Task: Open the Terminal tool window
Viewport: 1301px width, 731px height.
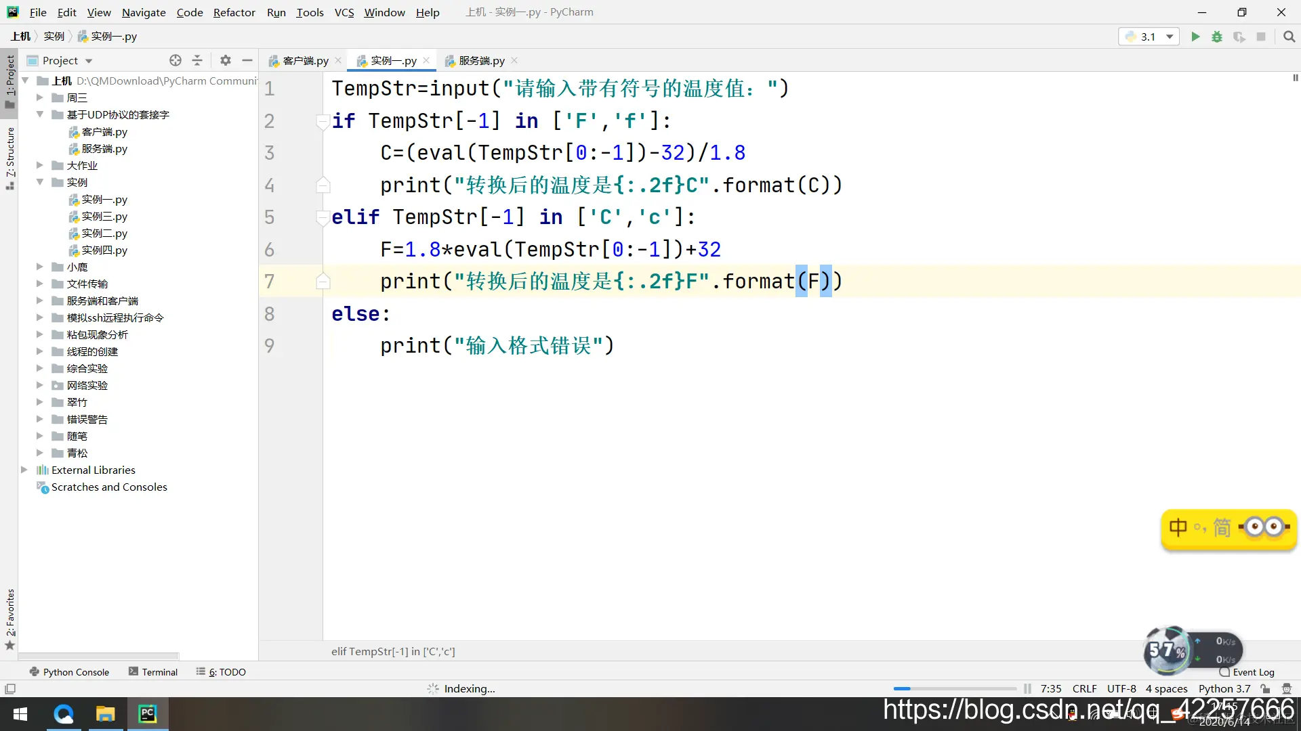Action: [x=153, y=671]
